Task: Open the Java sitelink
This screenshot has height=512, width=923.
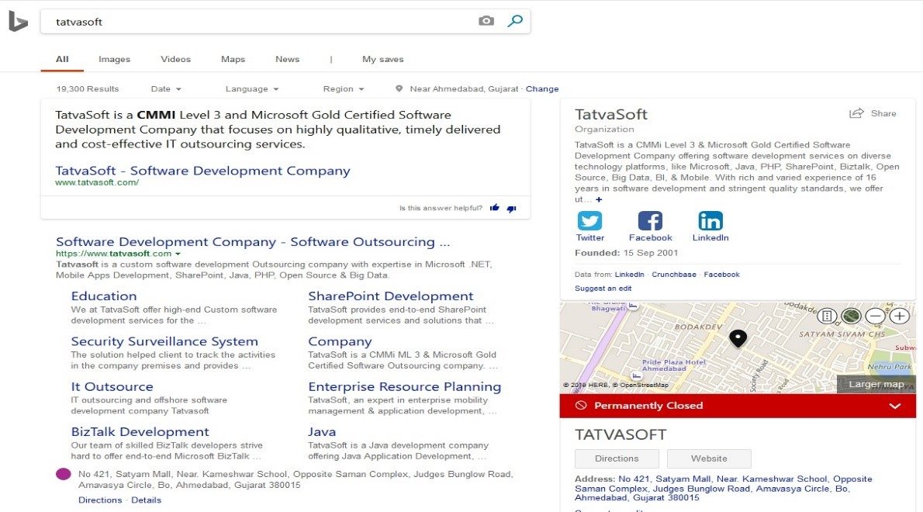Action: coord(322,432)
